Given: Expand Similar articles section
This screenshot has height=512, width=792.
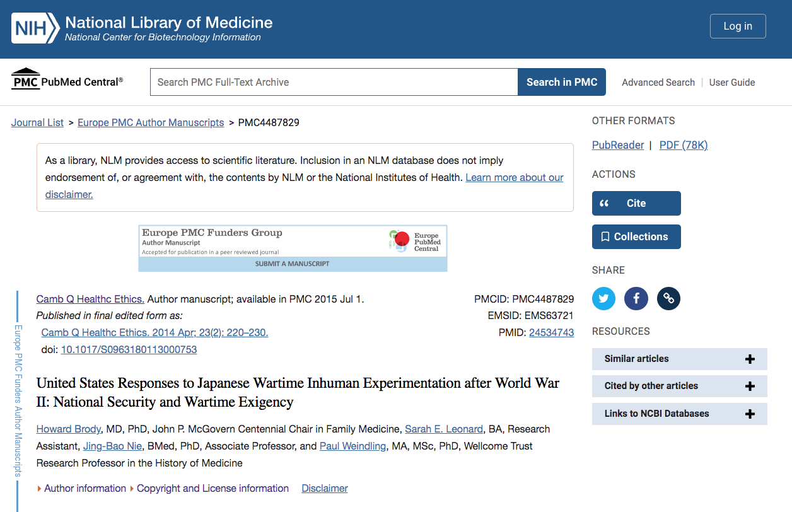Looking at the screenshot, I should tap(680, 359).
